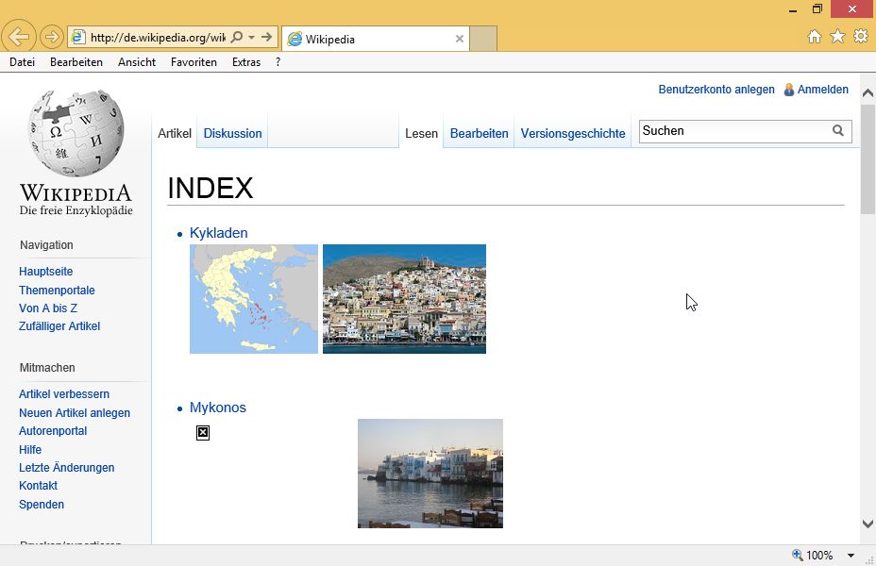The image size is (876, 566).
Task: Click the Navigation sidebar heading
Action: [46, 245]
